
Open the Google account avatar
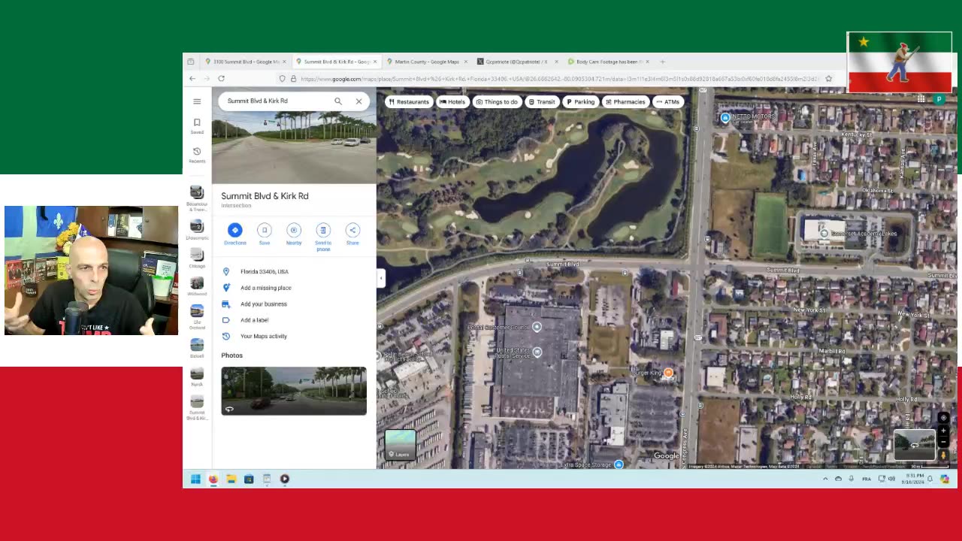(x=939, y=99)
